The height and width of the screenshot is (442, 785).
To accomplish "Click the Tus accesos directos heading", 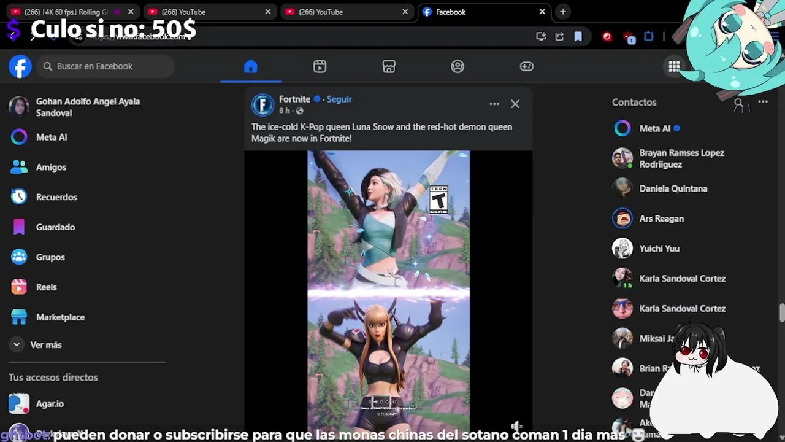I will coord(53,378).
